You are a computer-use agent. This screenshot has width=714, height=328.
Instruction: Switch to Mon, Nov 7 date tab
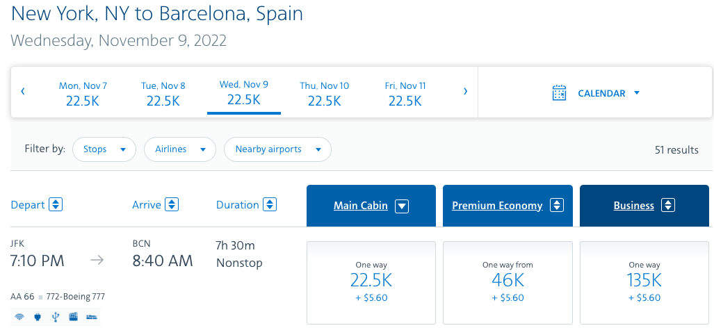coord(83,93)
